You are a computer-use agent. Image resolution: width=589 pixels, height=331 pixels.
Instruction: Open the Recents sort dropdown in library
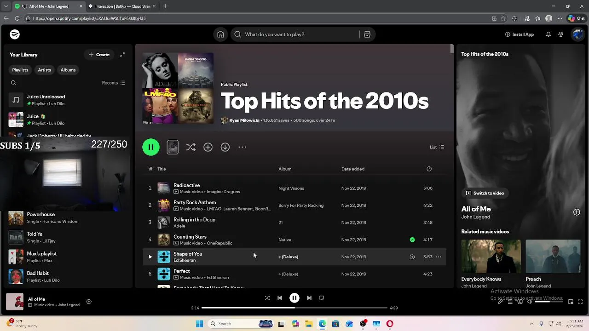click(114, 83)
